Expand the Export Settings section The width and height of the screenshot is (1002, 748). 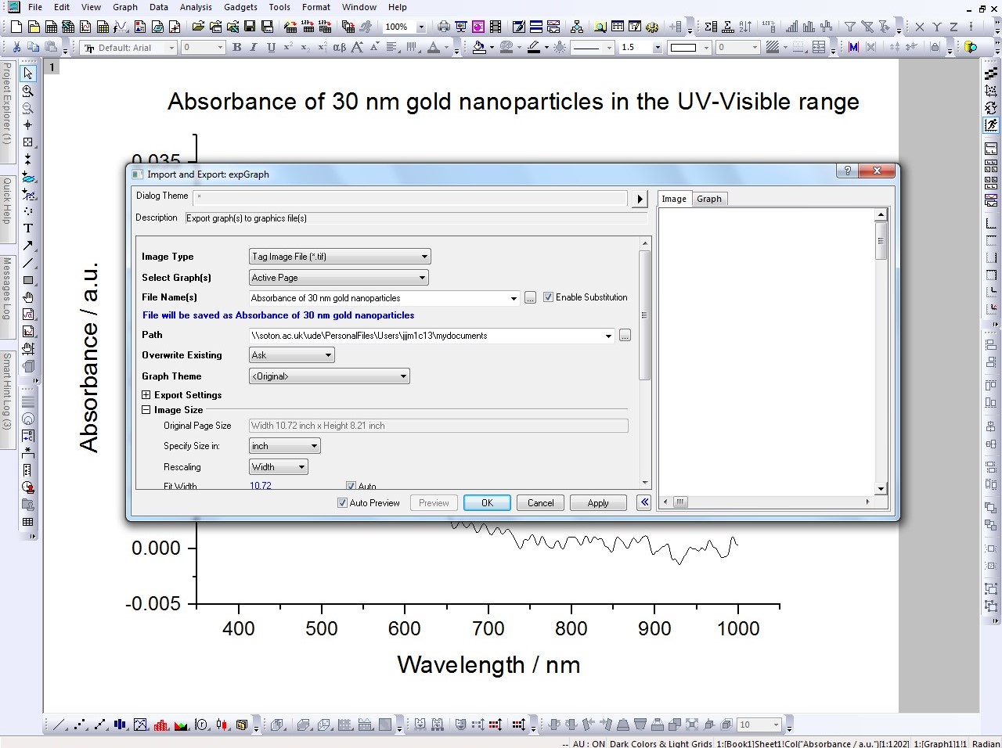click(x=146, y=395)
